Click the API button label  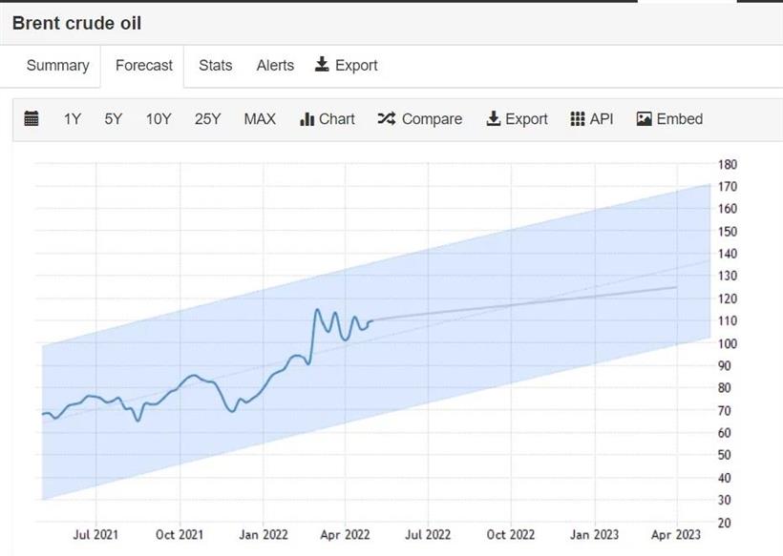[x=602, y=119]
